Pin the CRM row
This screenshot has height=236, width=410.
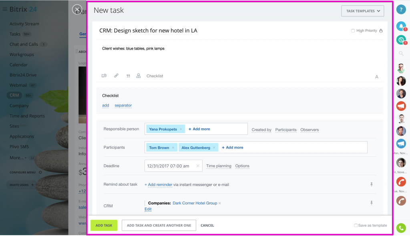(371, 203)
